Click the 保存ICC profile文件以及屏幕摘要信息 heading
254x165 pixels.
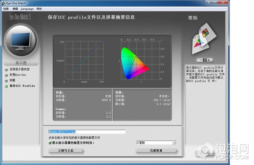[91, 17]
